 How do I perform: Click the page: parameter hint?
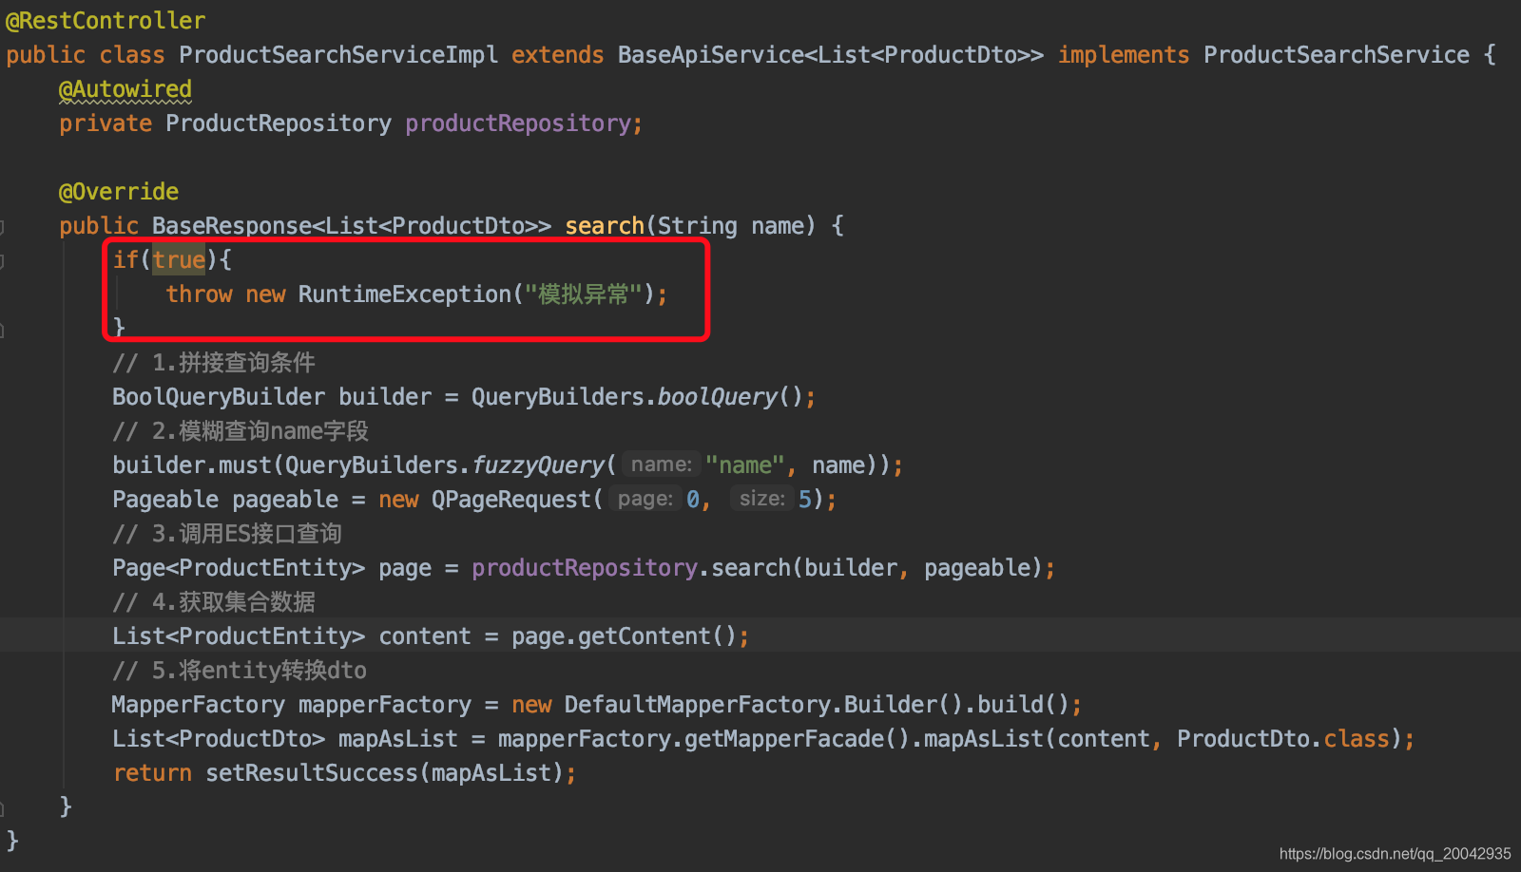coord(645,499)
